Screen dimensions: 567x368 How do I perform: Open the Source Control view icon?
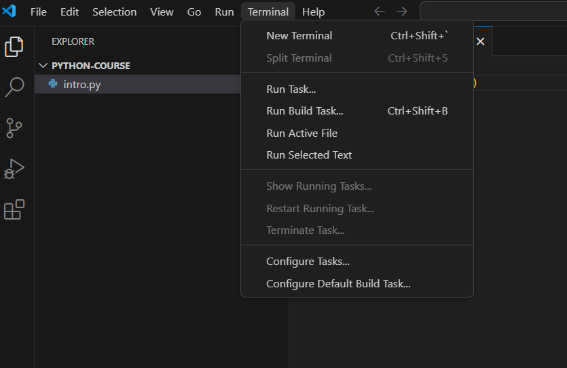pos(14,128)
